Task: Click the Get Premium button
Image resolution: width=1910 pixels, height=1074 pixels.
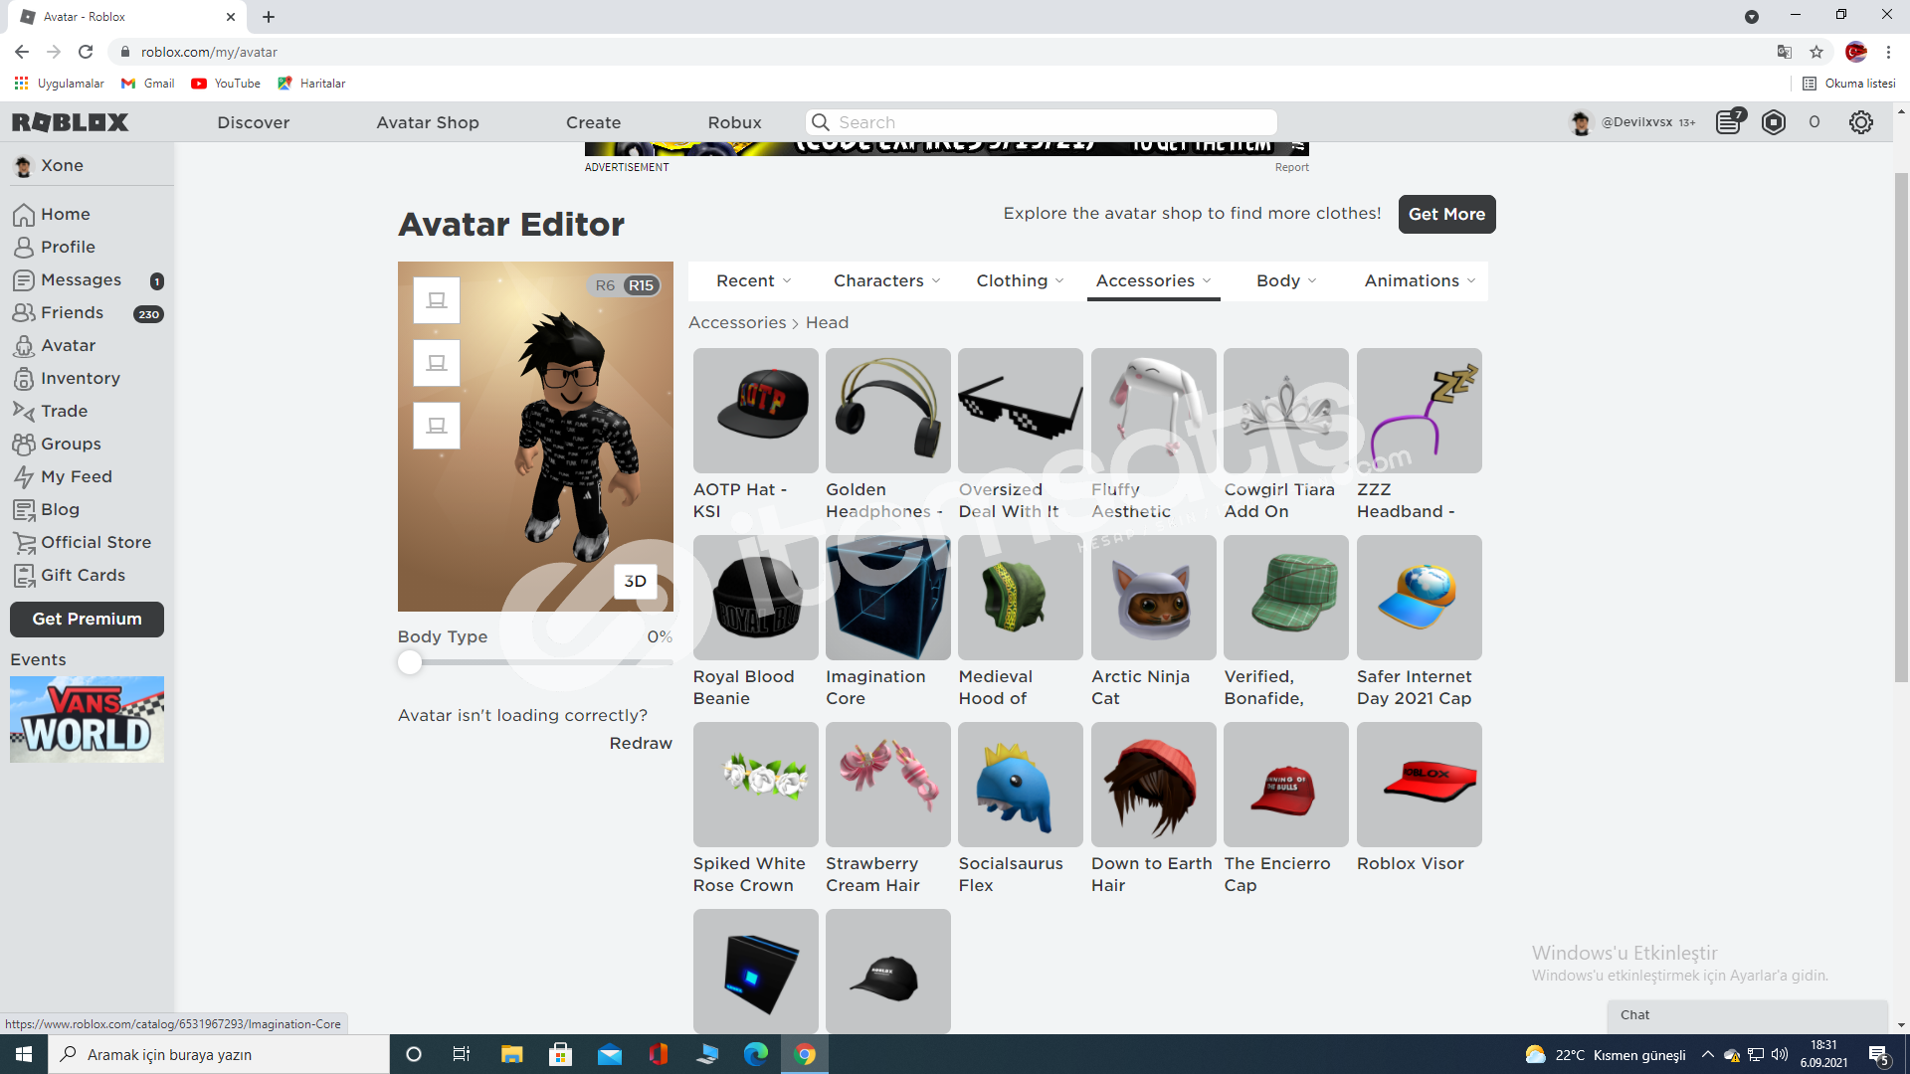Action: (x=87, y=619)
